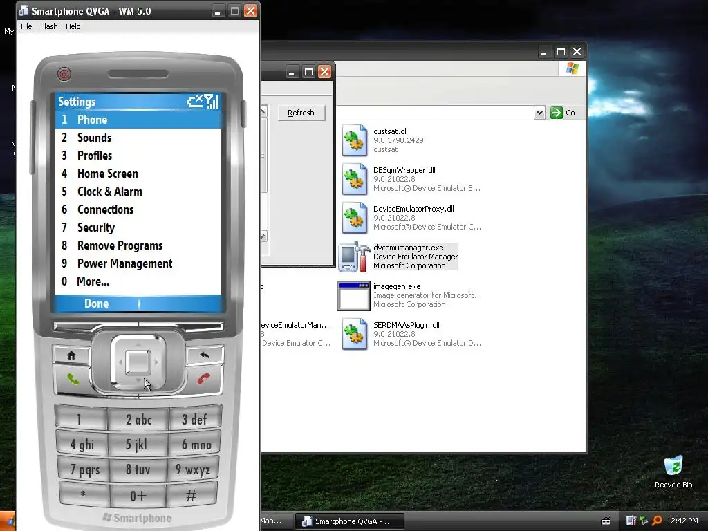Click the center D-pad select button
Viewport: 708px width, 531px height.
(x=138, y=362)
